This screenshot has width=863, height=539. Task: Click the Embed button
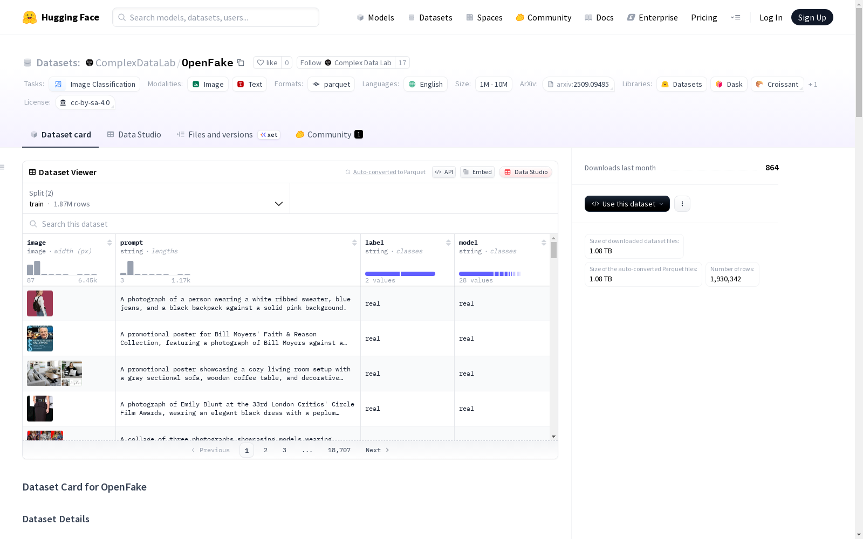(x=477, y=172)
